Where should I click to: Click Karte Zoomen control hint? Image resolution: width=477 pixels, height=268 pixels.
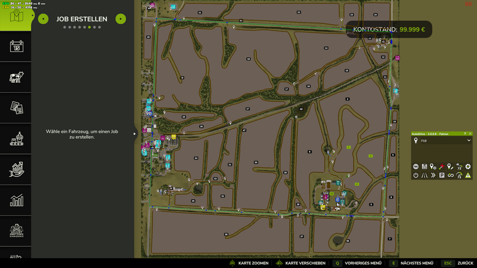(249, 263)
